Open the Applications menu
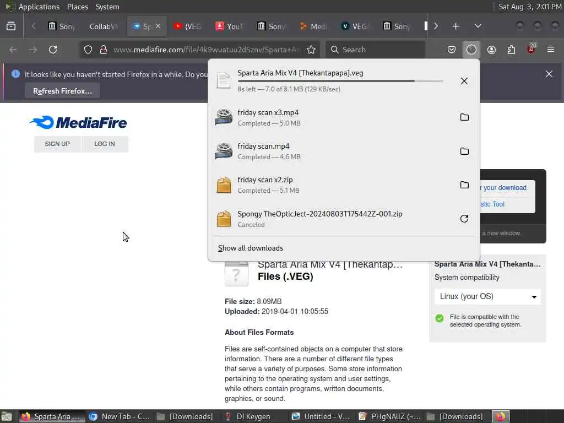Viewport: 564px width, 423px height. coord(39,7)
